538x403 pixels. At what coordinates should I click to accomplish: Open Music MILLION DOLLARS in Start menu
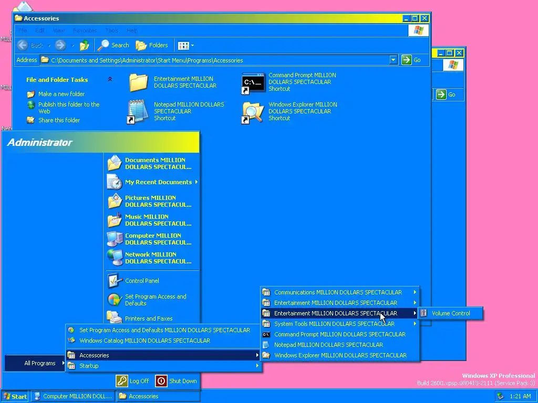(x=152, y=220)
